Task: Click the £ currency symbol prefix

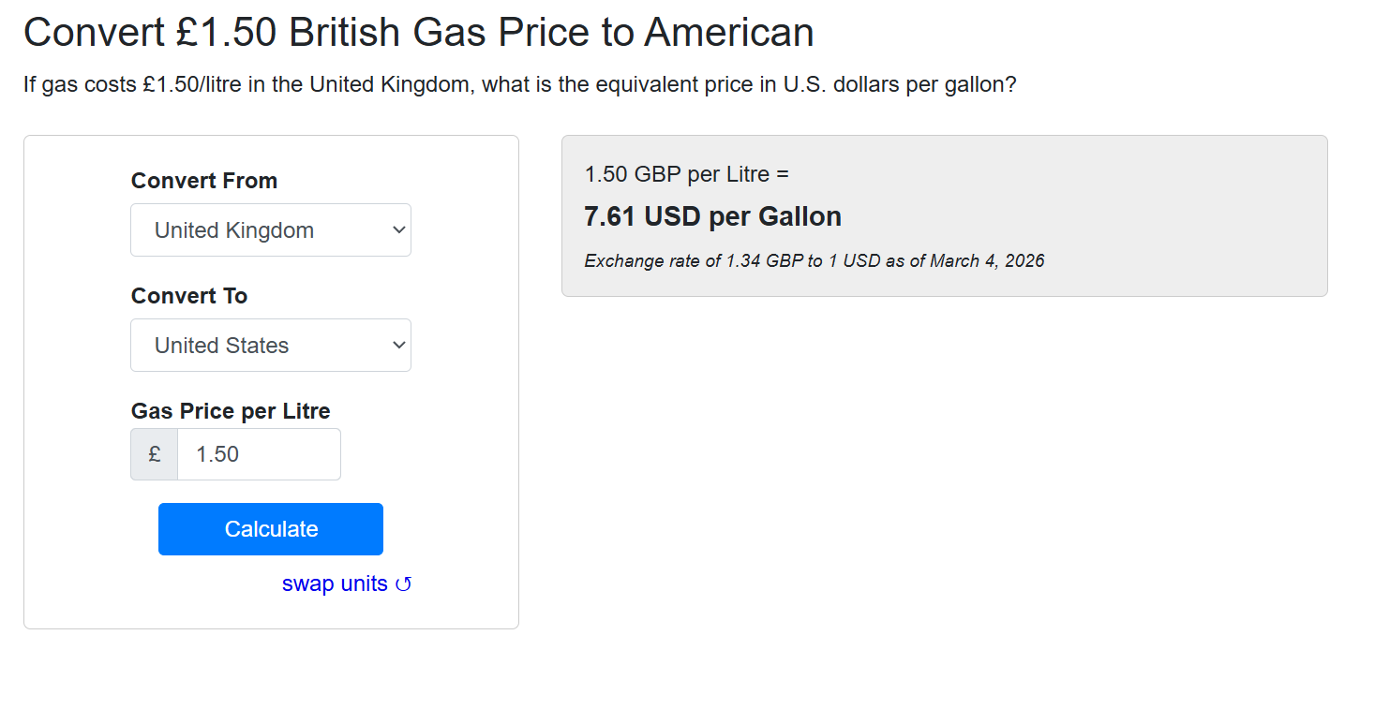Action: (x=155, y=454)
